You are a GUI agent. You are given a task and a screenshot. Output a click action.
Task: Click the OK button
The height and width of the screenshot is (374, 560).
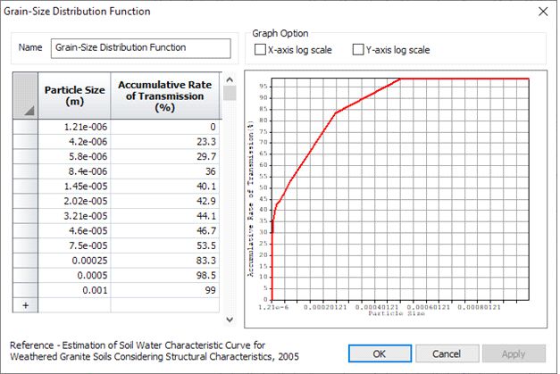(379, 353)
